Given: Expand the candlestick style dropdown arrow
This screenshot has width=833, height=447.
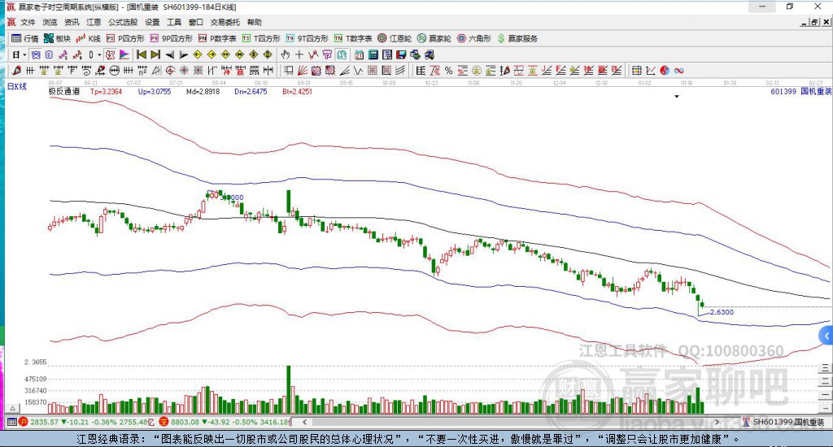Looking at the screenshot, I should 98,54.
